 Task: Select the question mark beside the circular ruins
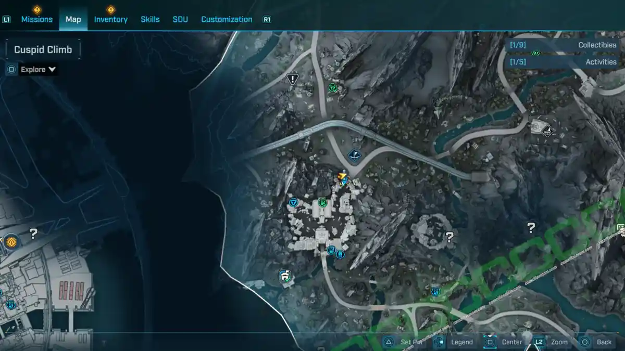click(x=449, y=237)
